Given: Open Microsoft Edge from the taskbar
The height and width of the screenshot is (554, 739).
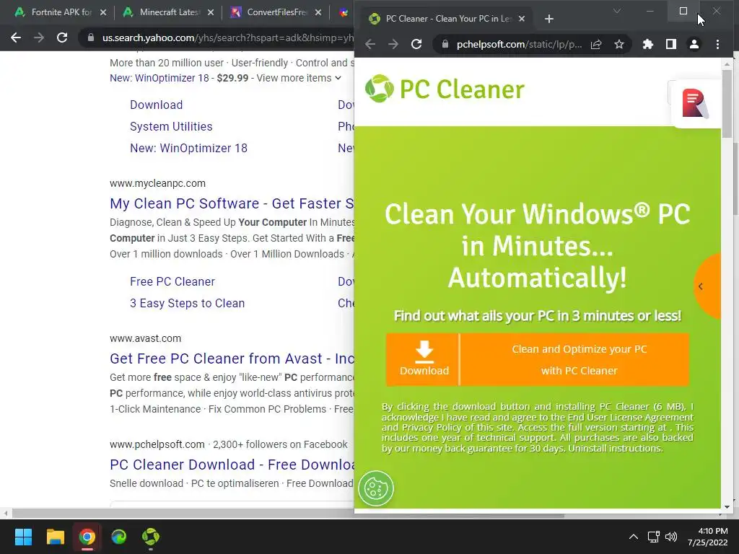Looking at the screenshot, I should pos(119,537).
